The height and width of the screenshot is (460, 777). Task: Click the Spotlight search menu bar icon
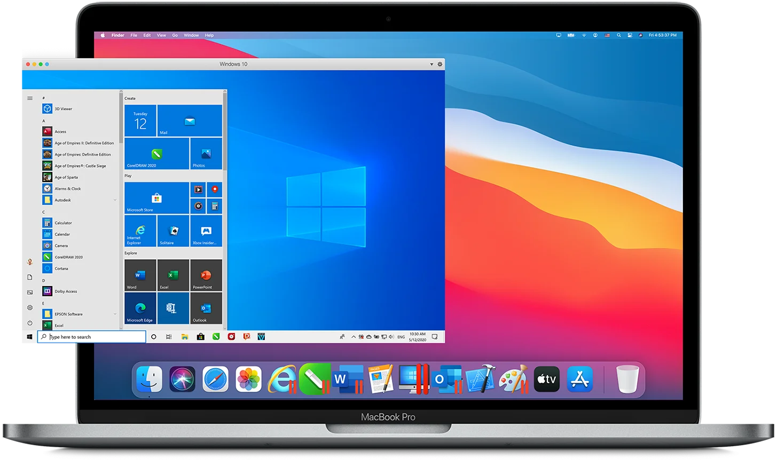coord(618,35)
